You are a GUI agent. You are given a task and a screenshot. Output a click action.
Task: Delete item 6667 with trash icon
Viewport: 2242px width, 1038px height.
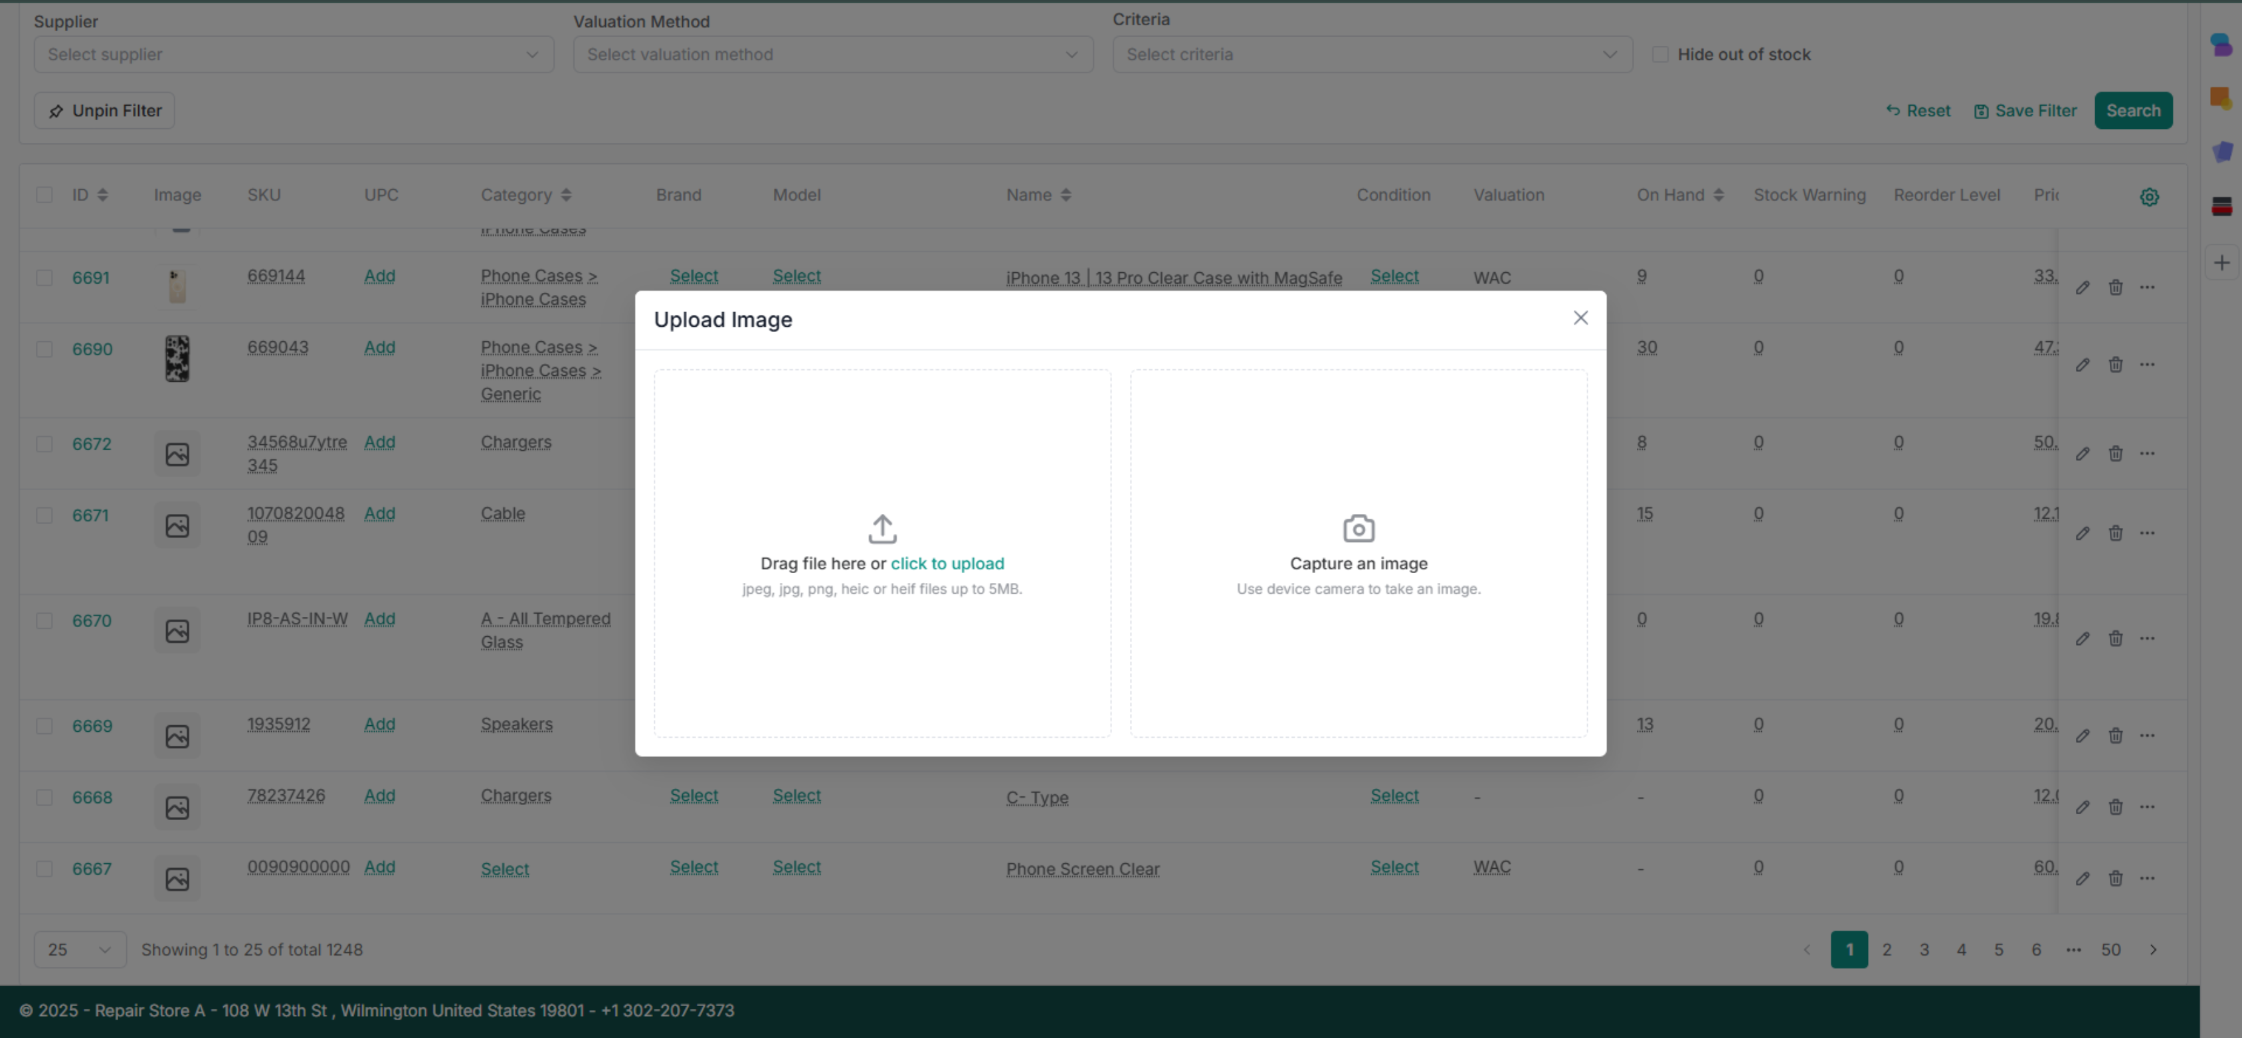[x=2115, y=880]
